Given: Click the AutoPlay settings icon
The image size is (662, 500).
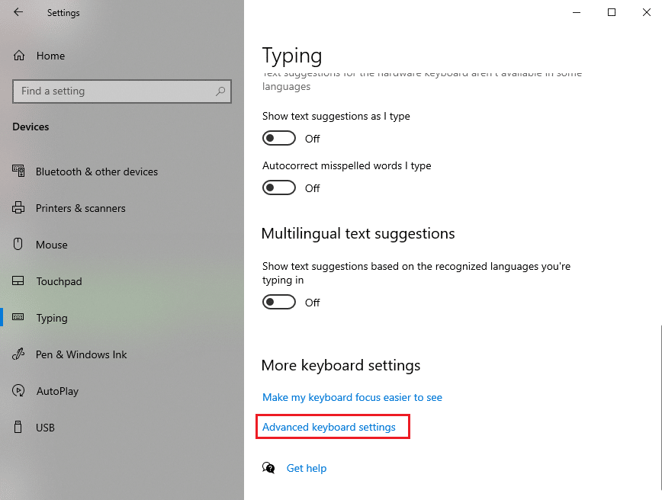Looking at the screenshot, I should [x=18, y=390].
